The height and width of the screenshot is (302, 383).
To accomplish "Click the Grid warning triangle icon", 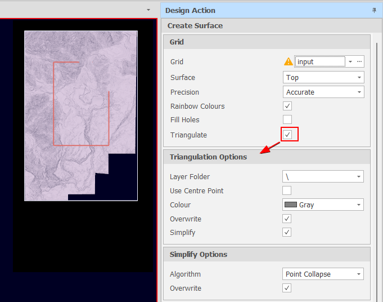I will pos(288,61).
